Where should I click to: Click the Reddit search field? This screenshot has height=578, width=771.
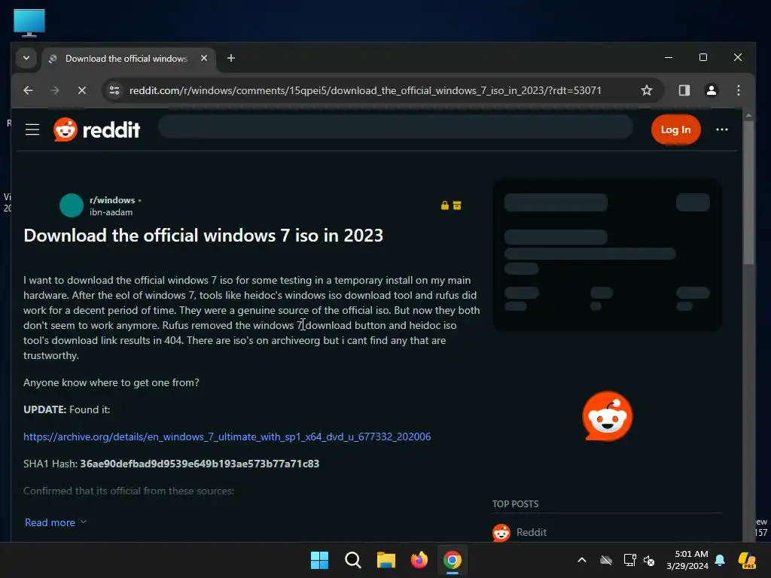pos(395,126)
